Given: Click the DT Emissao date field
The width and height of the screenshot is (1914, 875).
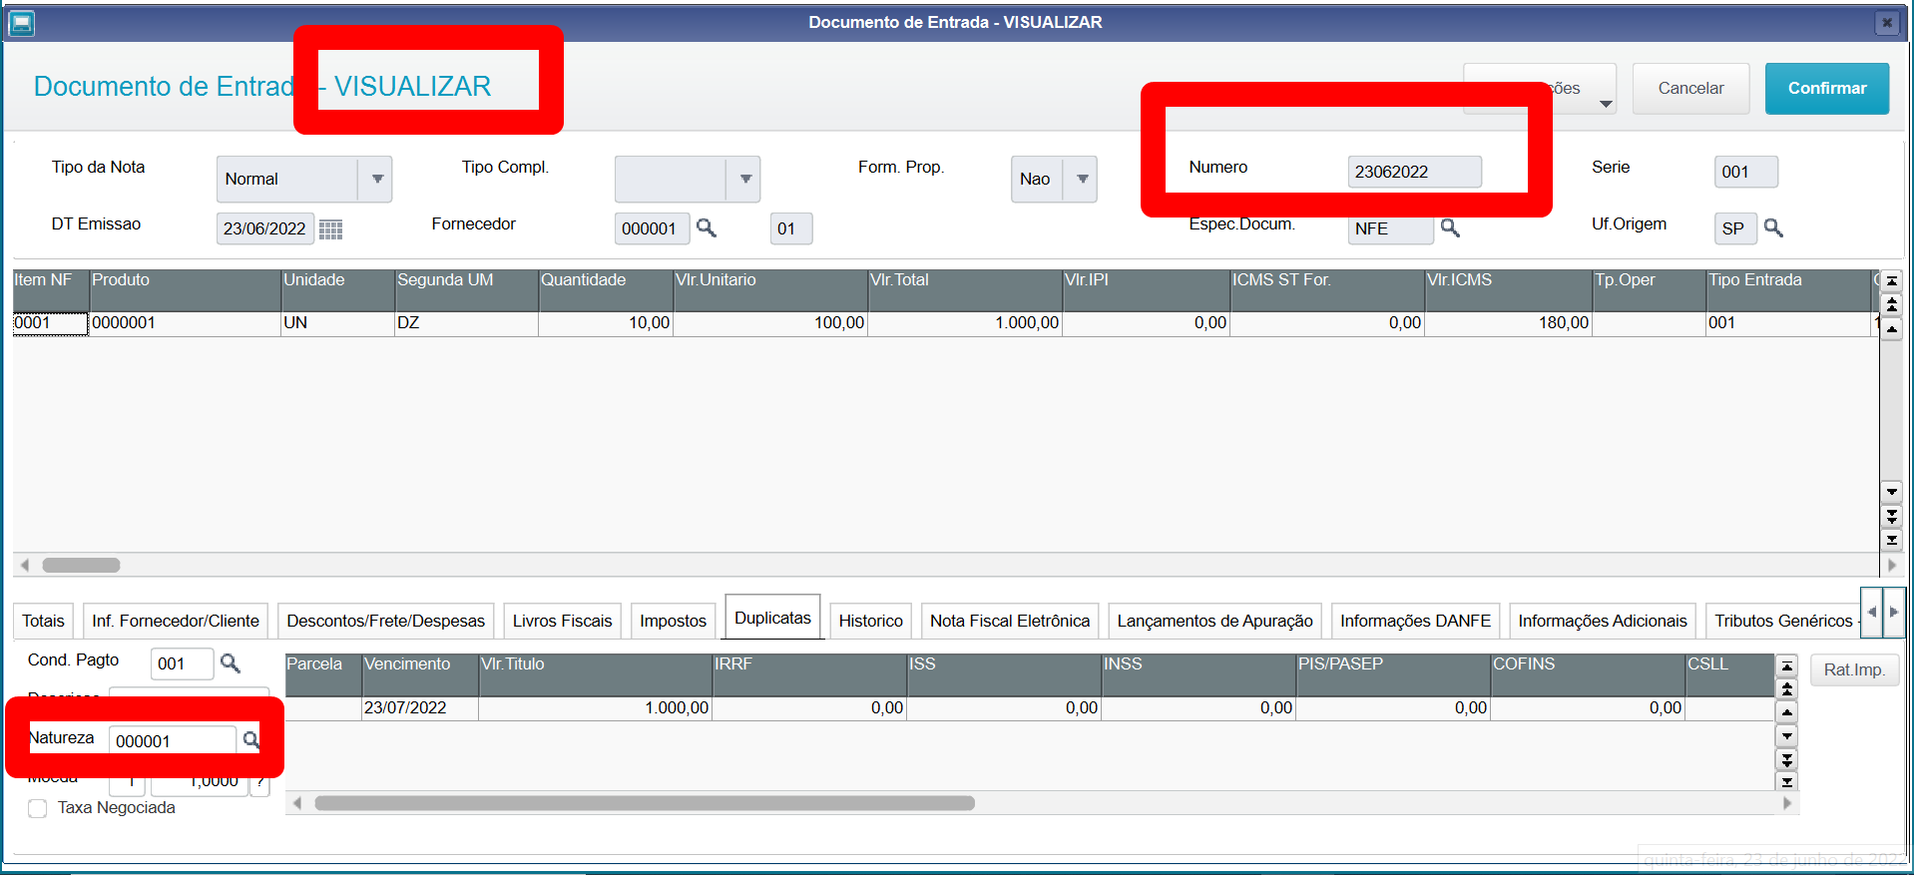Looking at the screenshot, I should 265,228.
